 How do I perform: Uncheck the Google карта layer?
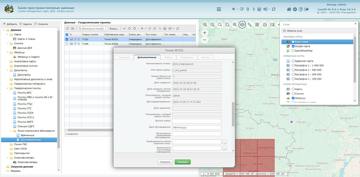(293, 46)
